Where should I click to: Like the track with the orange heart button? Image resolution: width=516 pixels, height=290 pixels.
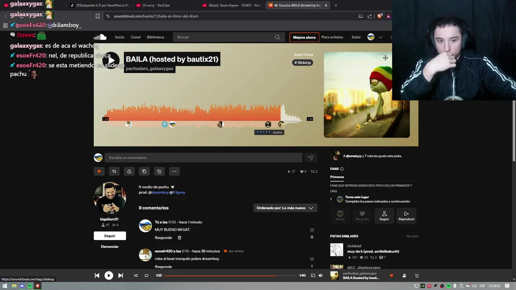click(99, 171)
